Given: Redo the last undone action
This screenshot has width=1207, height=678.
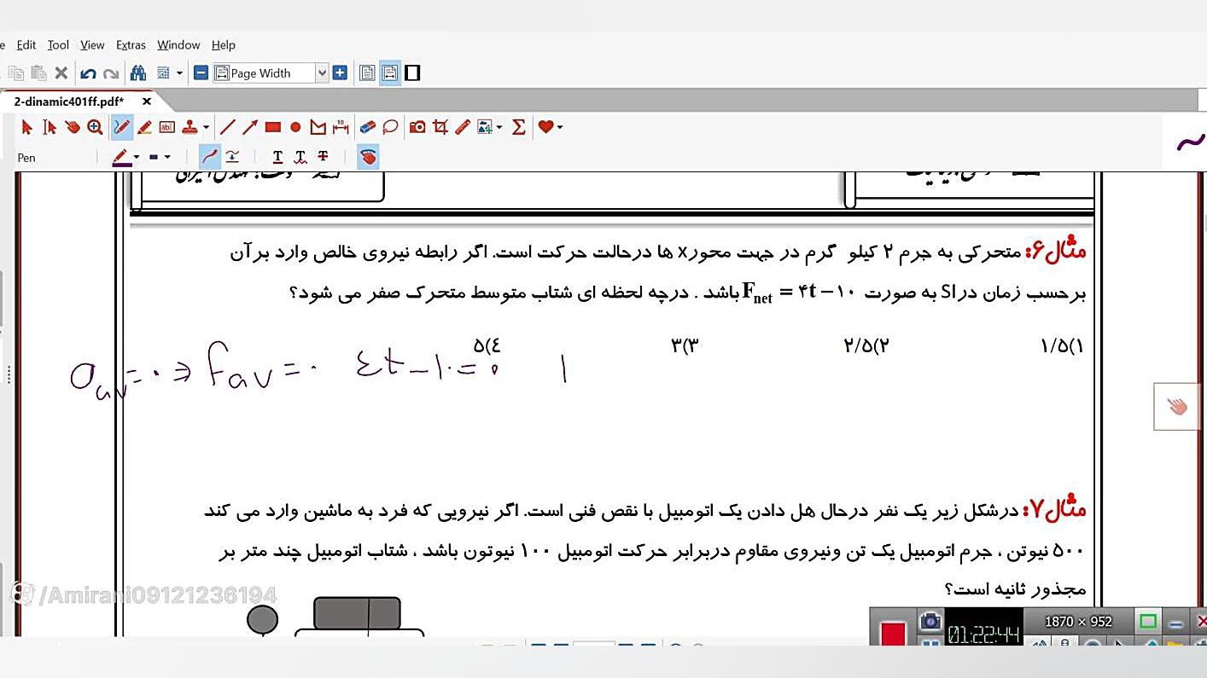Looking at the screenshot, I should 111,73.
